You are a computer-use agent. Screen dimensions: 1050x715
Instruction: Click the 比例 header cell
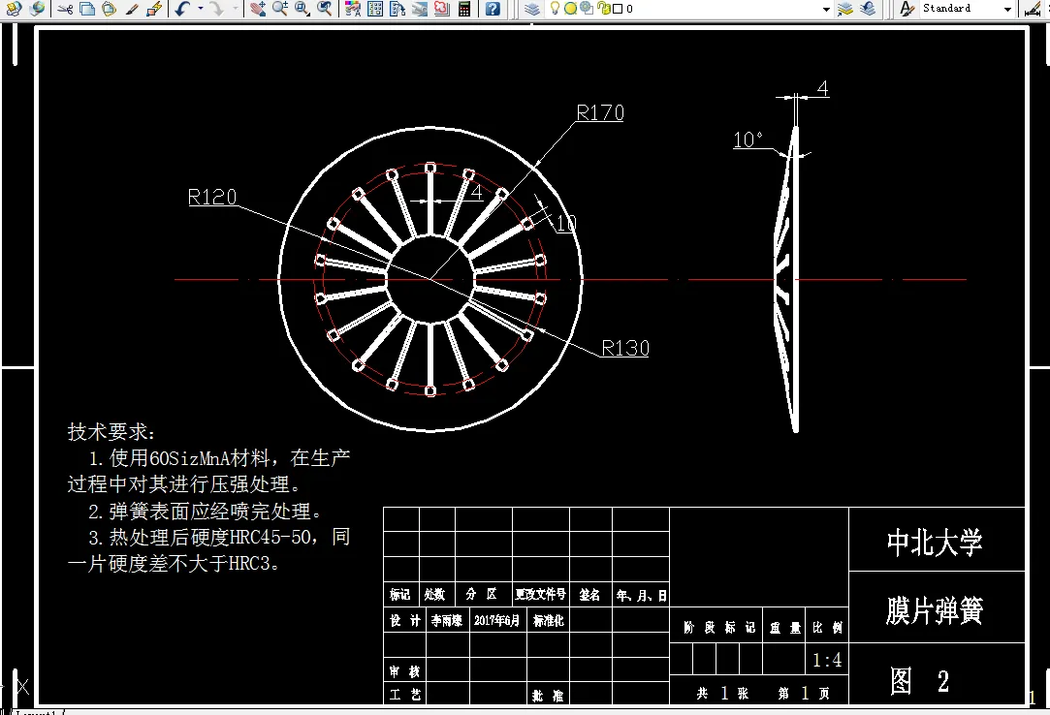(828, 627)
